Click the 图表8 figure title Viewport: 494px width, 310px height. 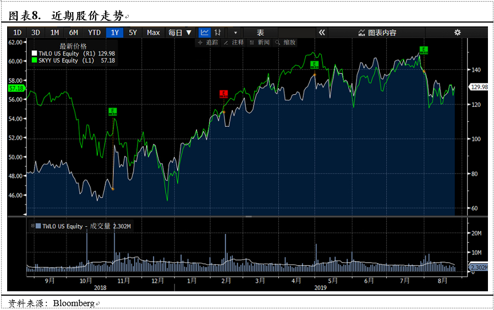[24, 15]
